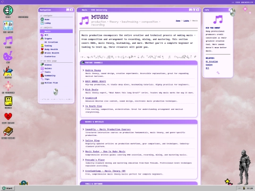Jump to Tools section from Navigation

(x=56, y=72)
